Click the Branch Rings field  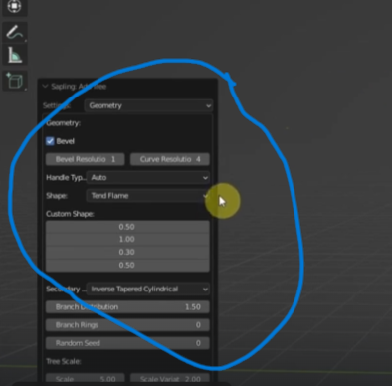(127, 325)
